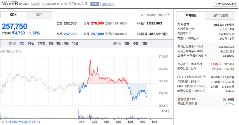
Task: Switch chart to 일봉 candlestick view
Action: [x=127, y=43]
